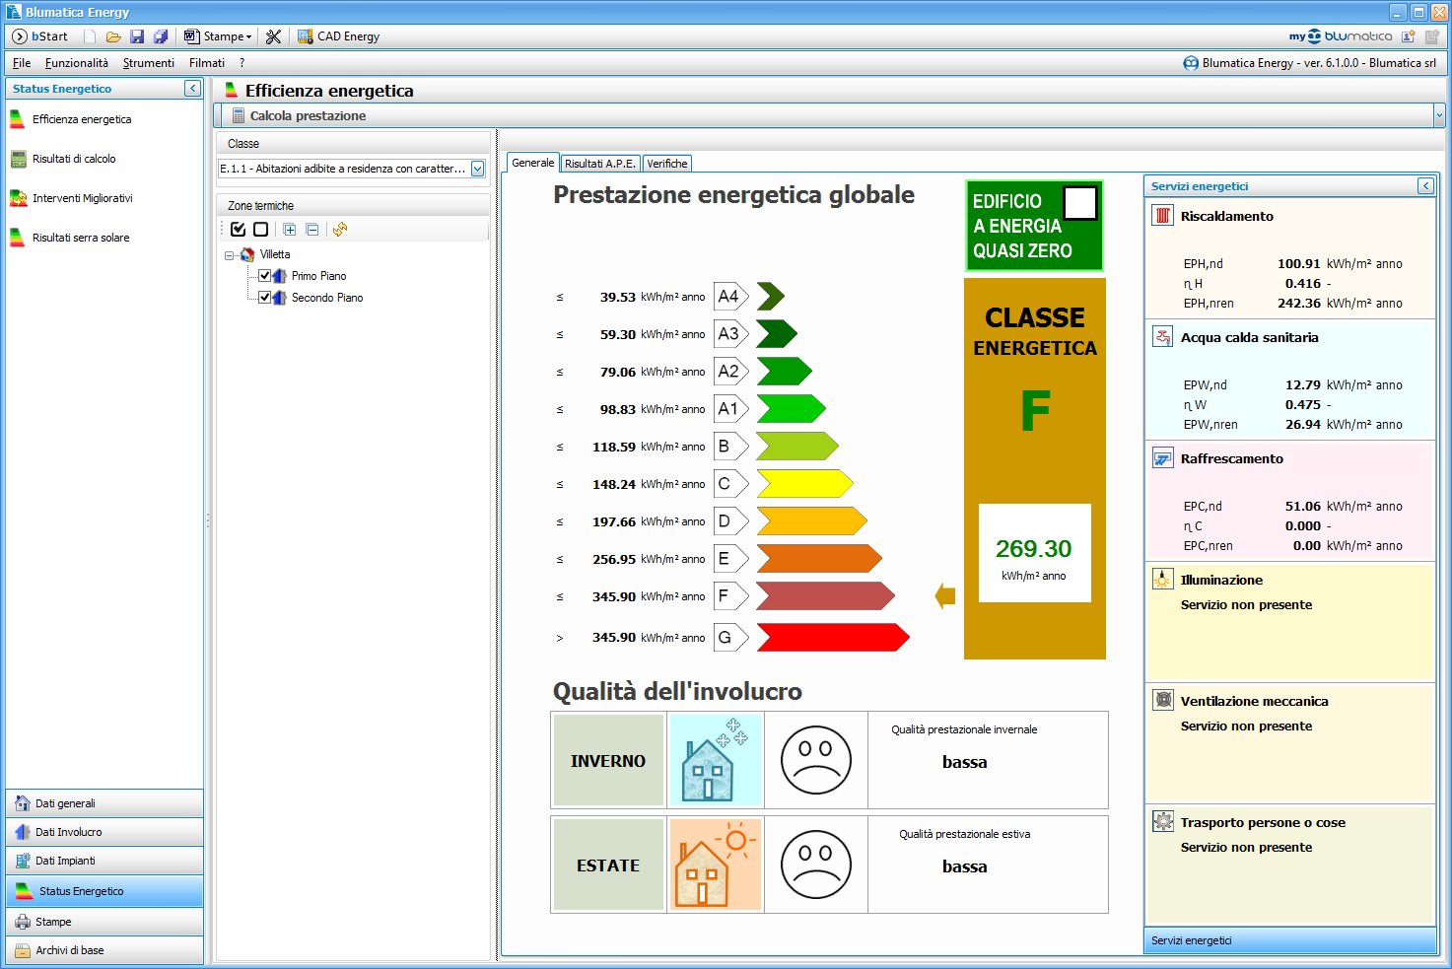Open the Classe dropdown list

(x=477, y=169)
